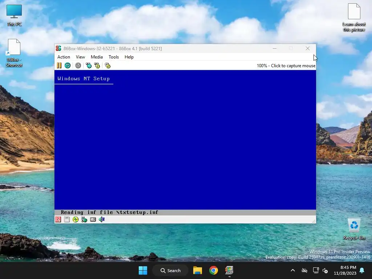Close the 86Box window

pos(308,48)
